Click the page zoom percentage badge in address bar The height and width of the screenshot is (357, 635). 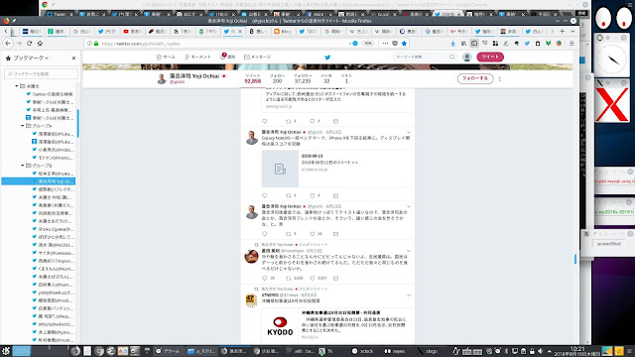click(x=368, y=44)
